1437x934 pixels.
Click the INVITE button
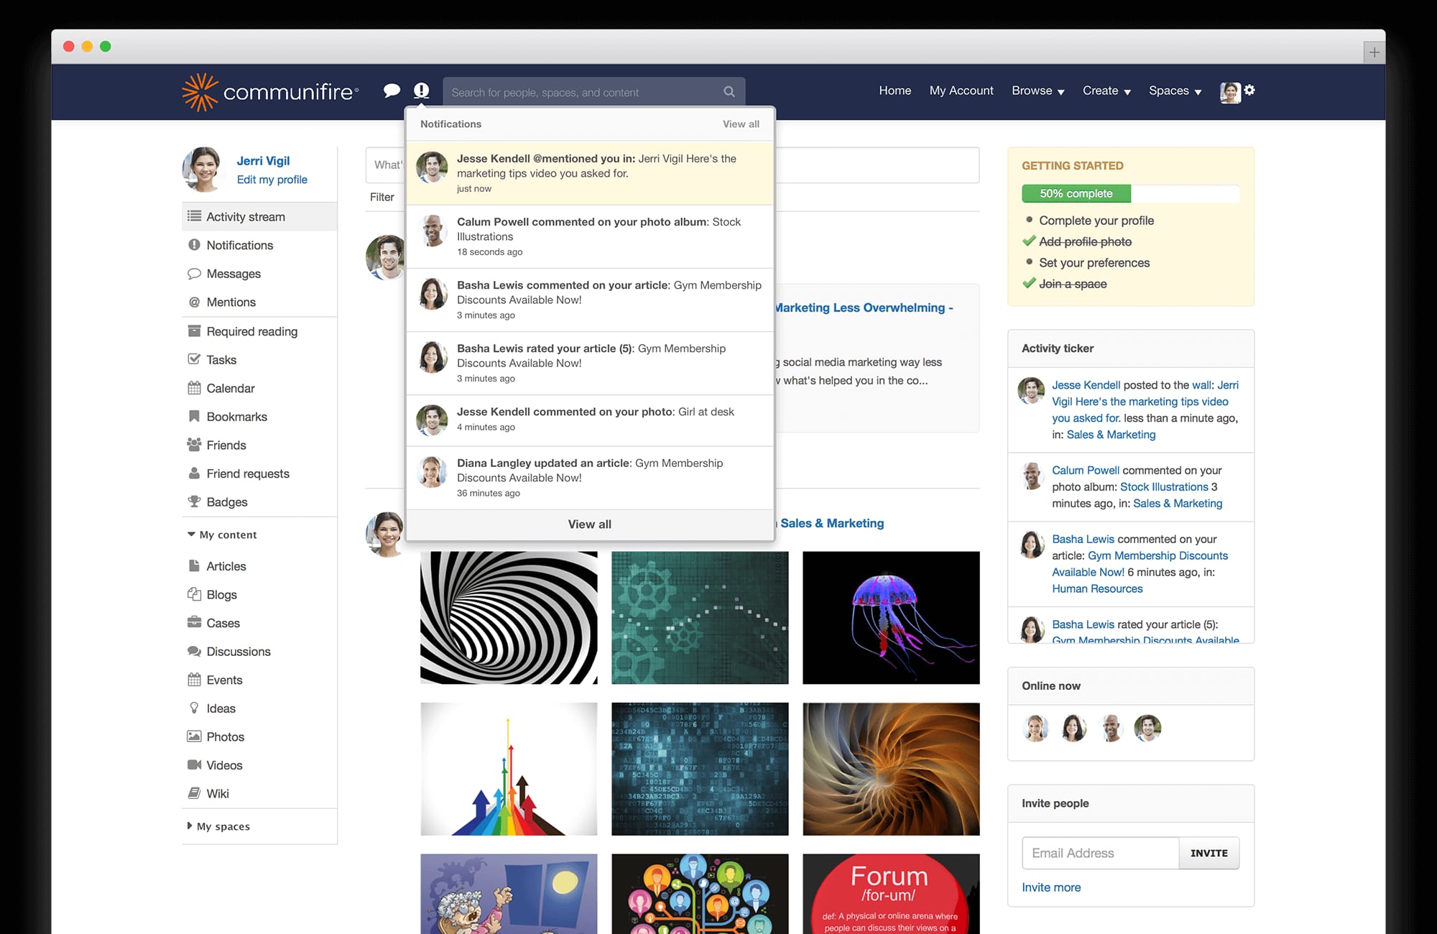pos(1209,853)
